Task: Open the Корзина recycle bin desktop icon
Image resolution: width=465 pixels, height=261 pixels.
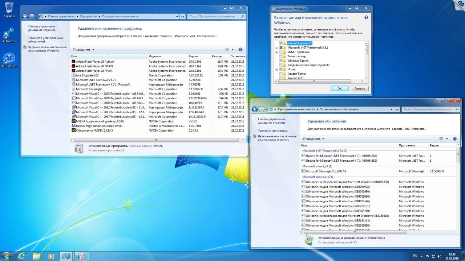Action: [x=9, y=10]
